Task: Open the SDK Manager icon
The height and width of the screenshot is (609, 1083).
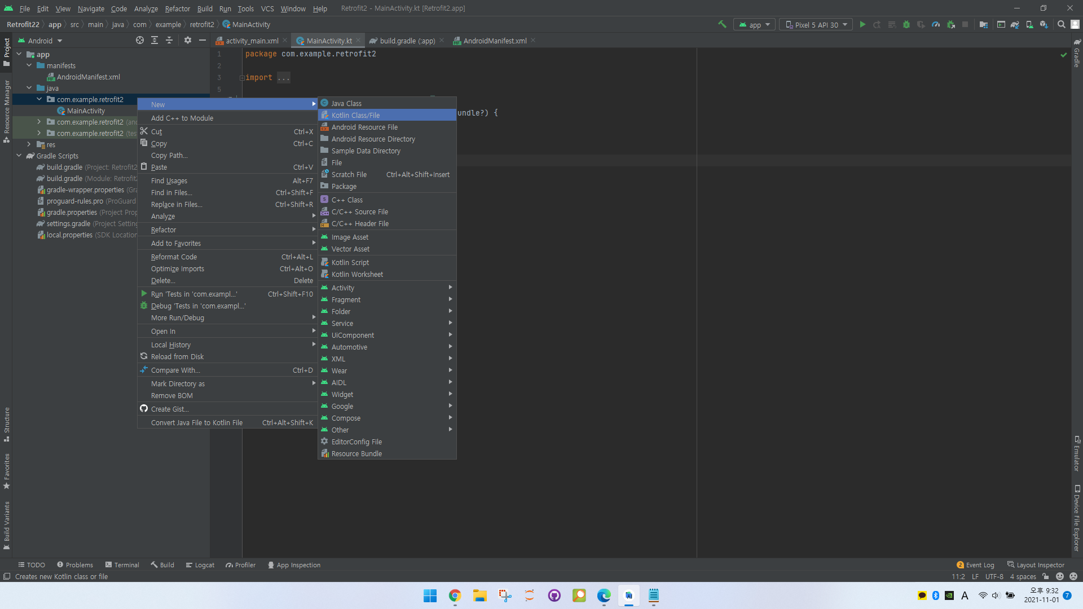Action: coord(1044,24)
